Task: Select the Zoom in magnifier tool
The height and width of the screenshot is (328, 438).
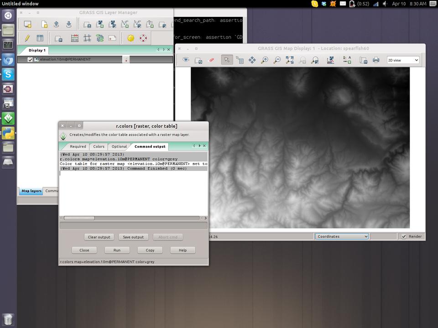Action: [264, 60]
